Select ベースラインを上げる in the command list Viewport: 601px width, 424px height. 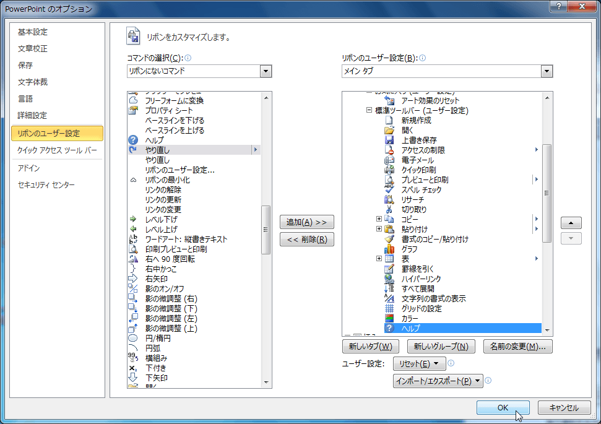(x=194, y=131)
